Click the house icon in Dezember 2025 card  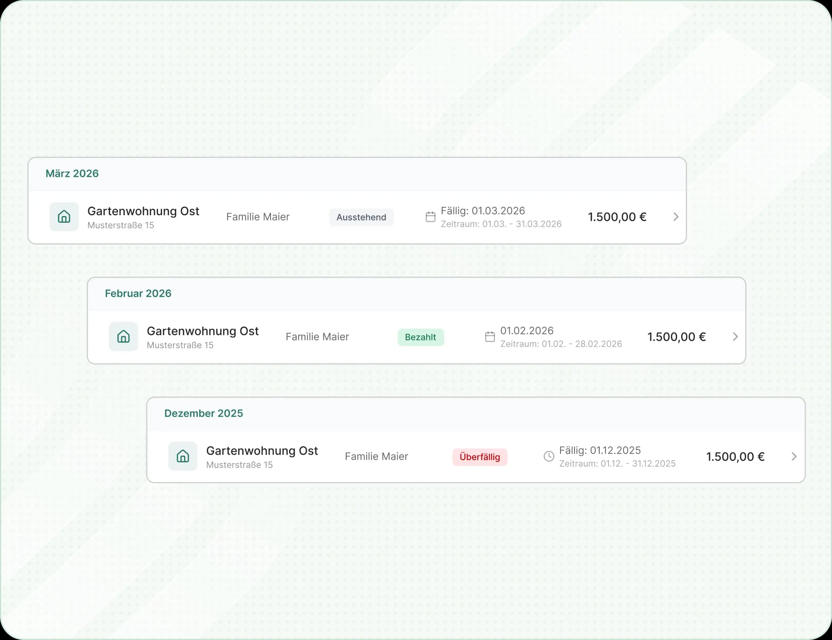(183, 456)
